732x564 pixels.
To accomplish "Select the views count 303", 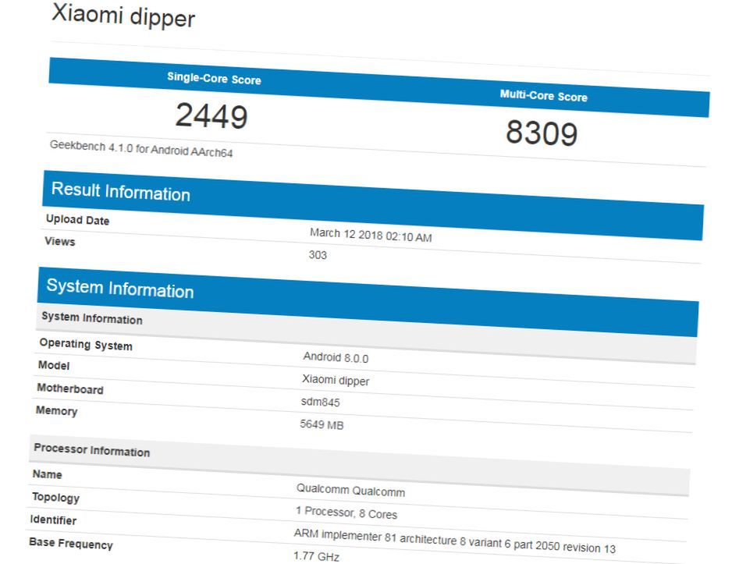I will (x=318, y=255).
